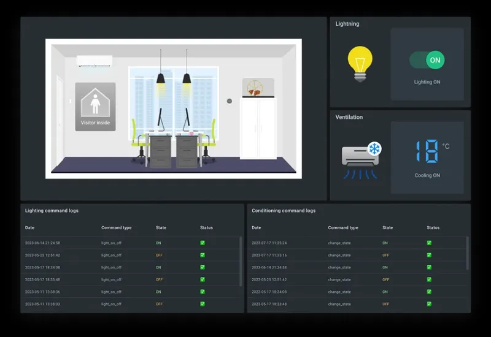The image size is (491, 337).
Task: Click the Visitor inside person icon
Action: (x=95, y=103)
